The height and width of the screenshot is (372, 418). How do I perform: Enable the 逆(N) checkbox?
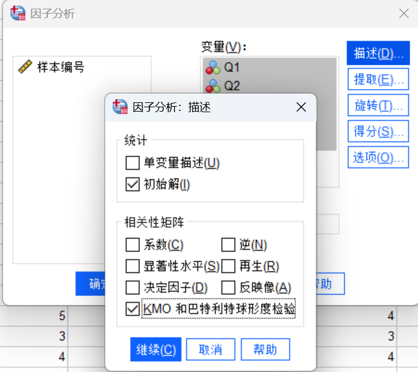(228, 245)
